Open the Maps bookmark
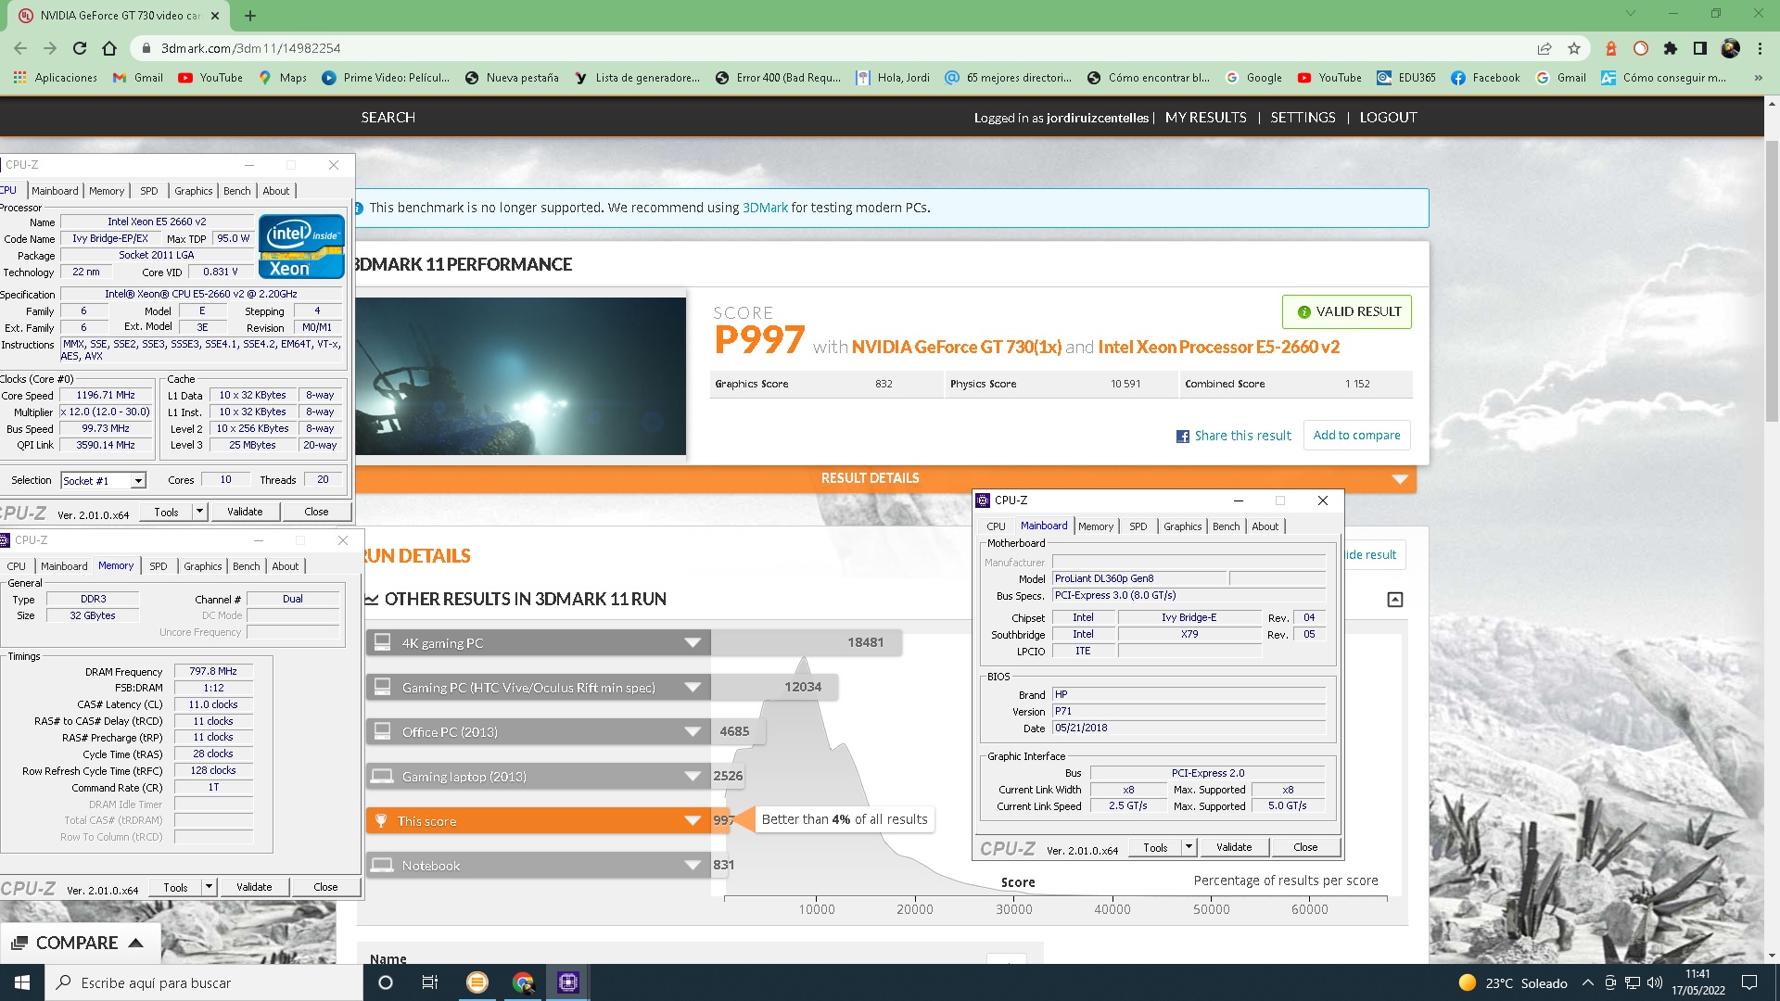 pos(283,78)
